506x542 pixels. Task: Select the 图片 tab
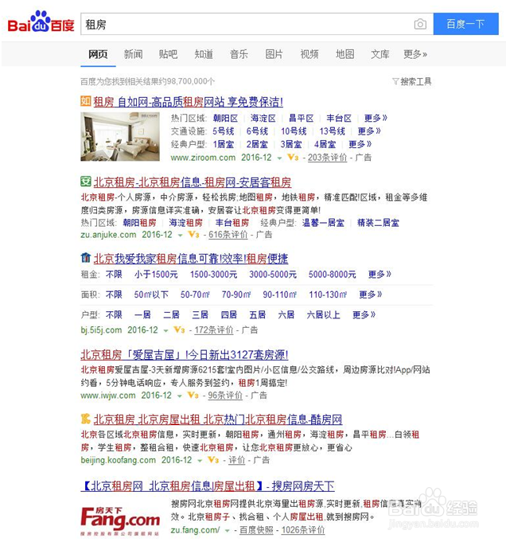click(274, 54)
